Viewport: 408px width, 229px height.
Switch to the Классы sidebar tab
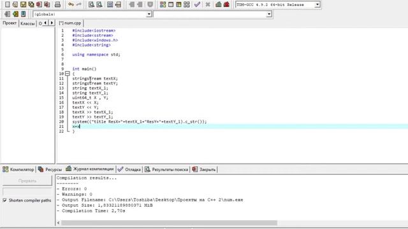[x=27, y=24]
